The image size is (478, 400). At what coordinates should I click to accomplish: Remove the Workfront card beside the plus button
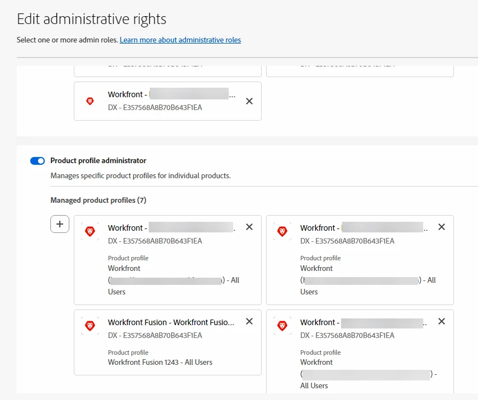pyautogui.click(x=249, y=227)
